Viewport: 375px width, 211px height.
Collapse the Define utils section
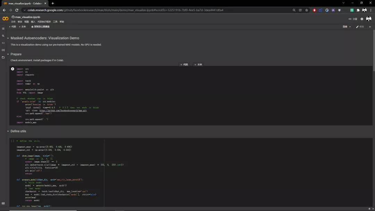pyautogui.click(x=8, y=131)
